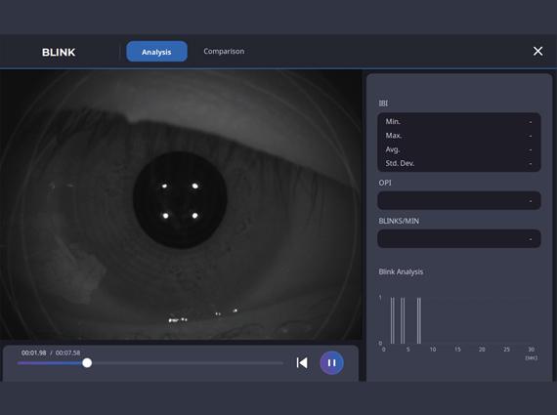Click the BLINKS/MIN section label
The height and width of the screenshot is (415, 557).
[x=399, y=221]
